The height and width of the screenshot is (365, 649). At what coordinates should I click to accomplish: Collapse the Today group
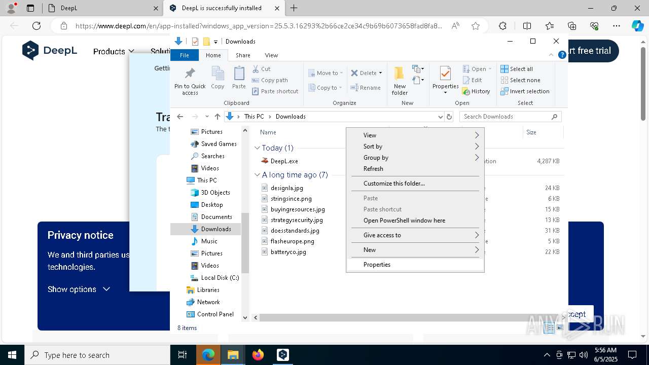coord(257,148)
